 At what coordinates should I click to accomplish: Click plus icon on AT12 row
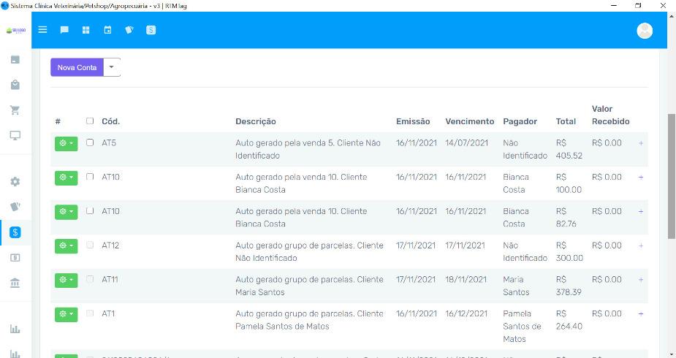[641, 245]
